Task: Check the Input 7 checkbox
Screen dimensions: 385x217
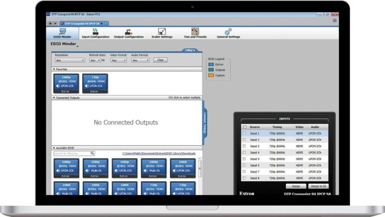Action: (x=244, y=172)
